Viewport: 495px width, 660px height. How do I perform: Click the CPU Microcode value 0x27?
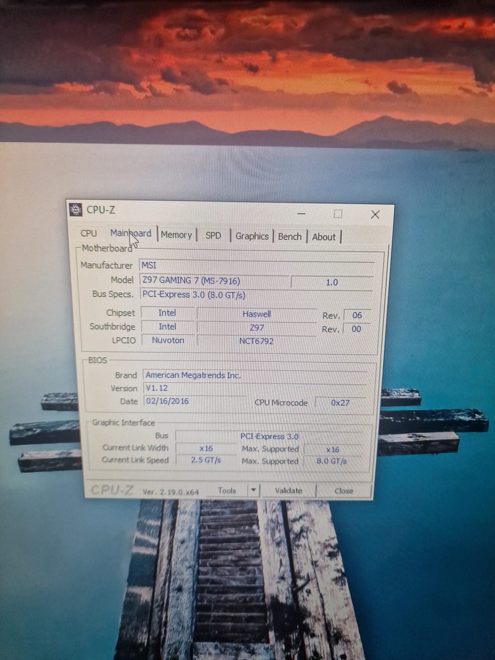[340, 403]
